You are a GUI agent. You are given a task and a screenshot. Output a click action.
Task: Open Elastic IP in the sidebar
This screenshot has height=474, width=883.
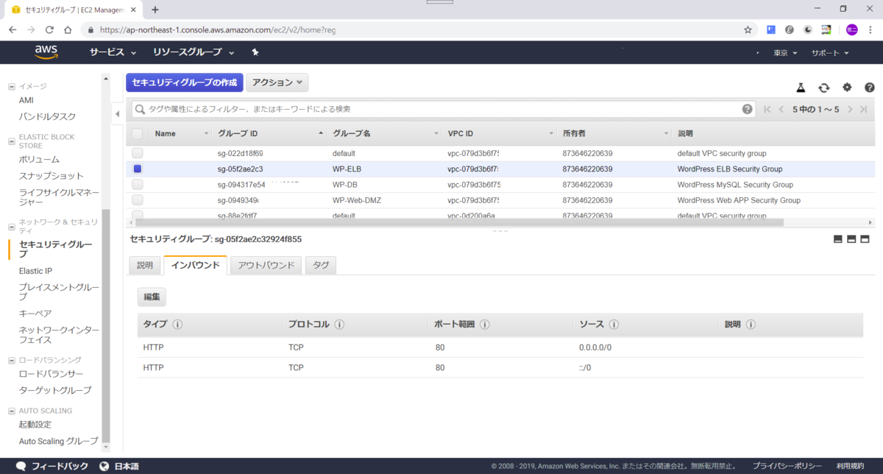pyautogui.click(x=35, y=271)
